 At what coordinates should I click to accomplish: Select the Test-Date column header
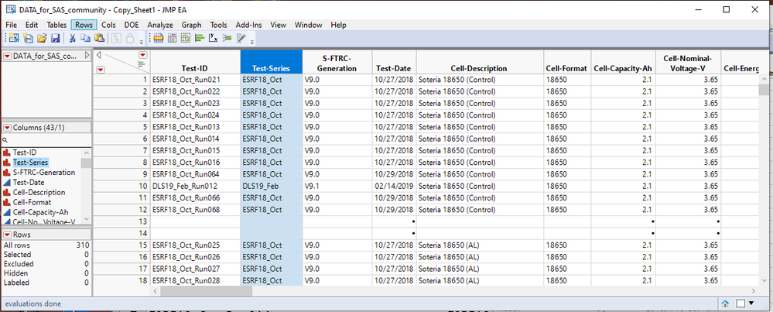(395, 68)
